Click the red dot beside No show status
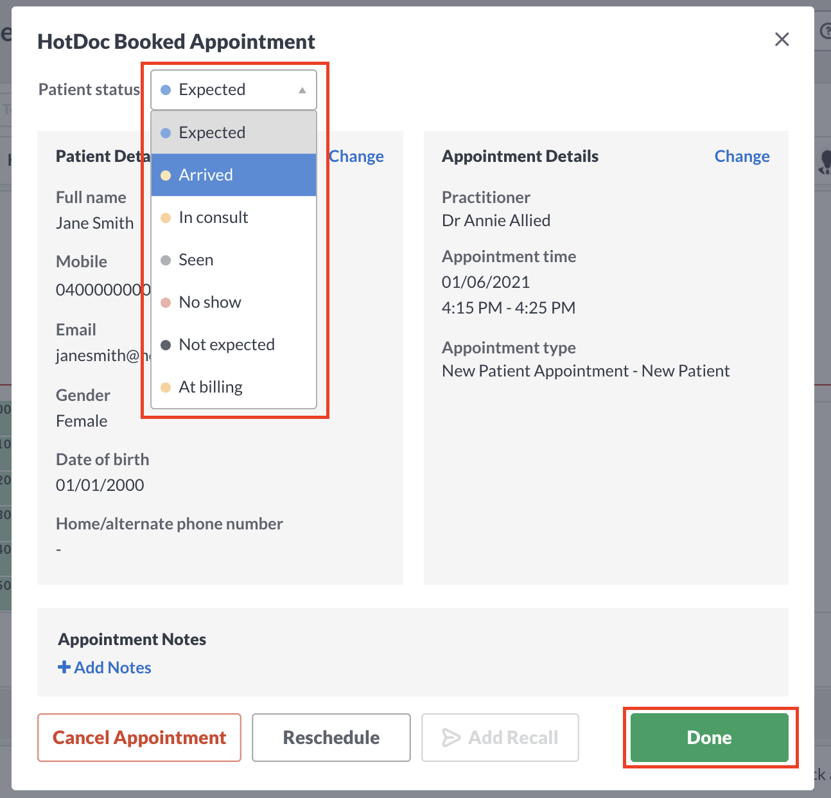831x798 pixels. pos(166,302)
